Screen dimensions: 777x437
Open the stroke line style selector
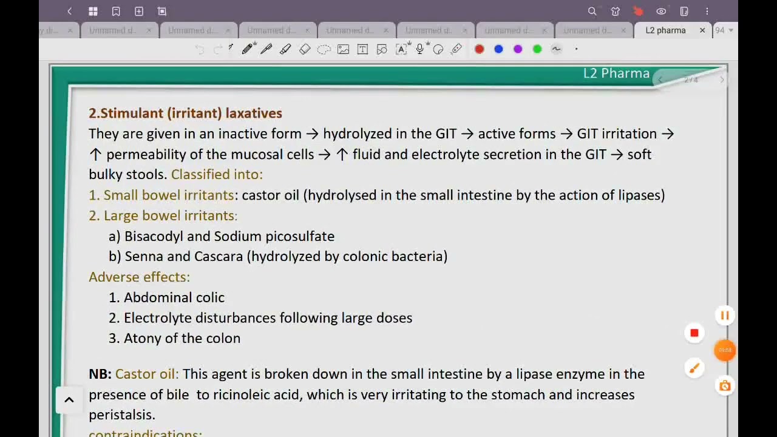pyautogui.click(x=557, y=49)
